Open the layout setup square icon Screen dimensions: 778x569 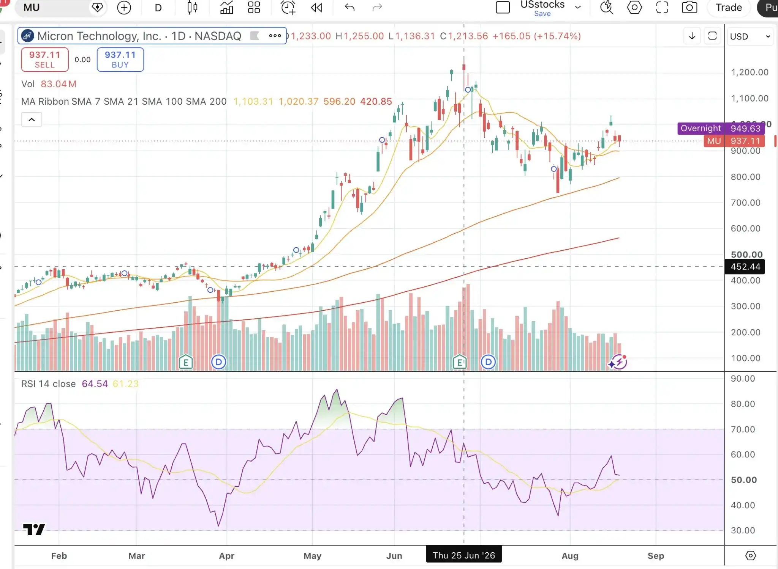[x=503, y=8]
